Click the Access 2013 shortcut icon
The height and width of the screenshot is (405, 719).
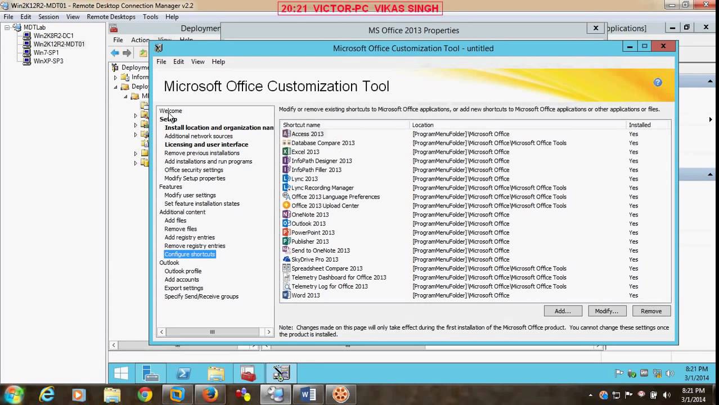(x=286, y=134)
